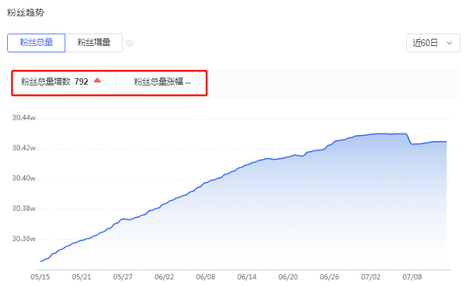Click the 粉丝总量涨幅 statistic
474x287 pixels.
coord(162,81)
